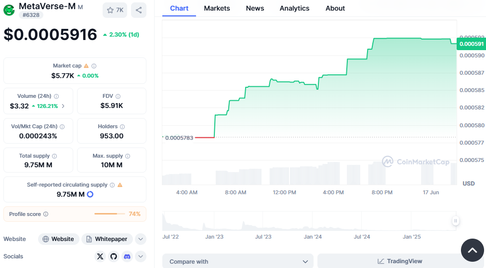Open the Vol/Mkt Cap (24h) info icon
486x268 pixels.
coord(62,127)
